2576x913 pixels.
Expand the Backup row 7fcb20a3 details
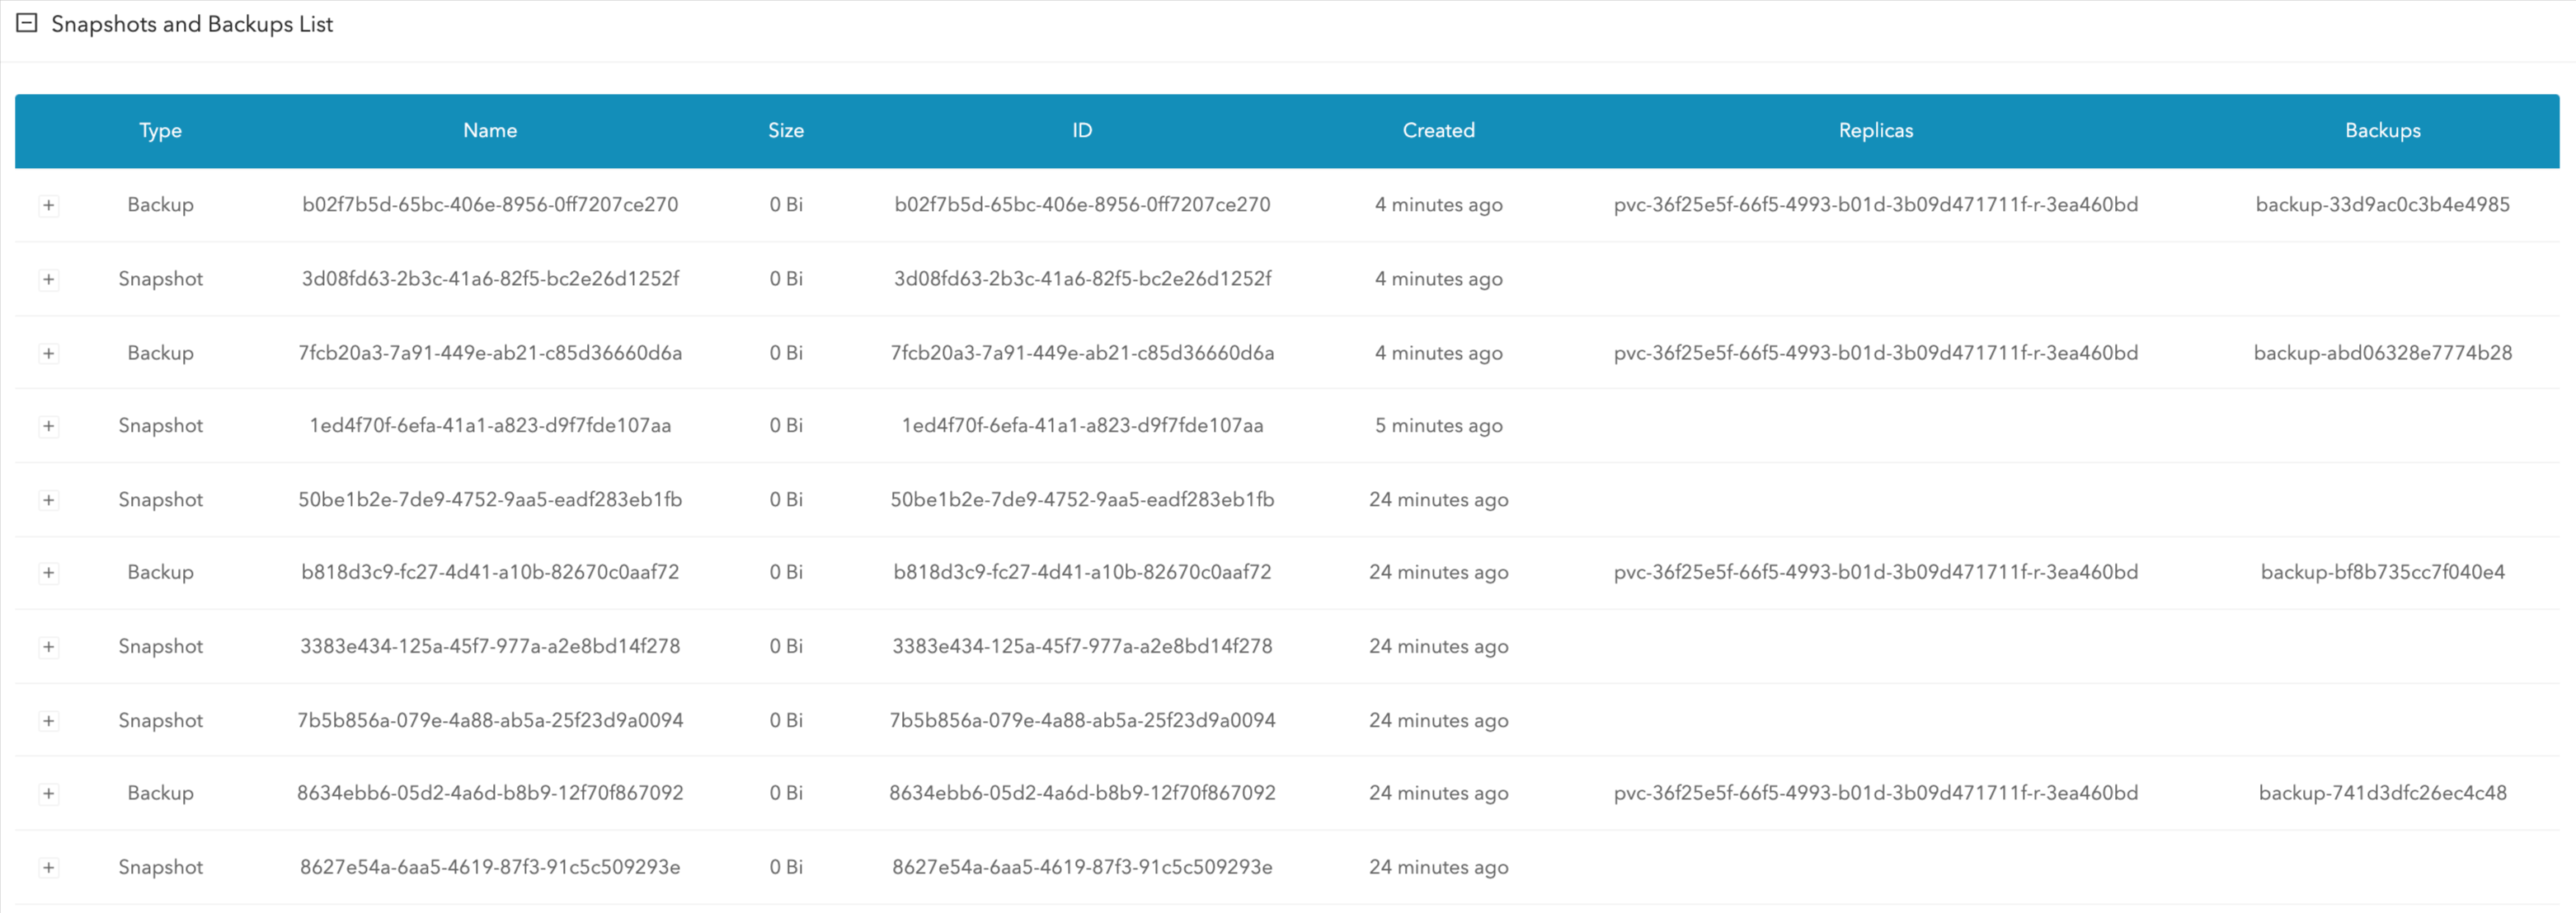(x=49, y=352)
